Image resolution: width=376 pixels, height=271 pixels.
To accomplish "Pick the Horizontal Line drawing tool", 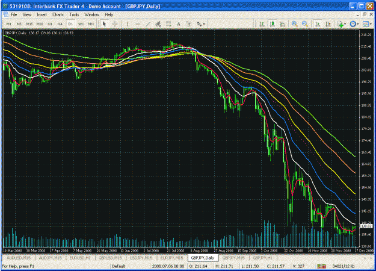I will (x=138, y=24).
